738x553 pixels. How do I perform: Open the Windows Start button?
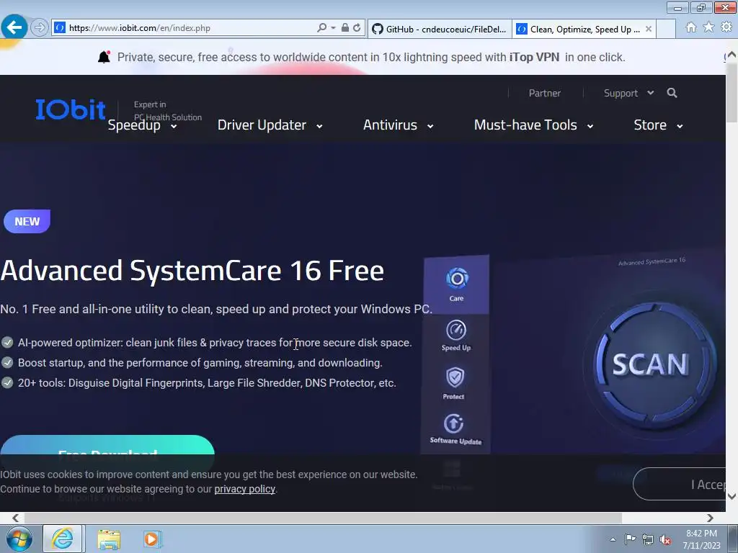tap(19, 539)
